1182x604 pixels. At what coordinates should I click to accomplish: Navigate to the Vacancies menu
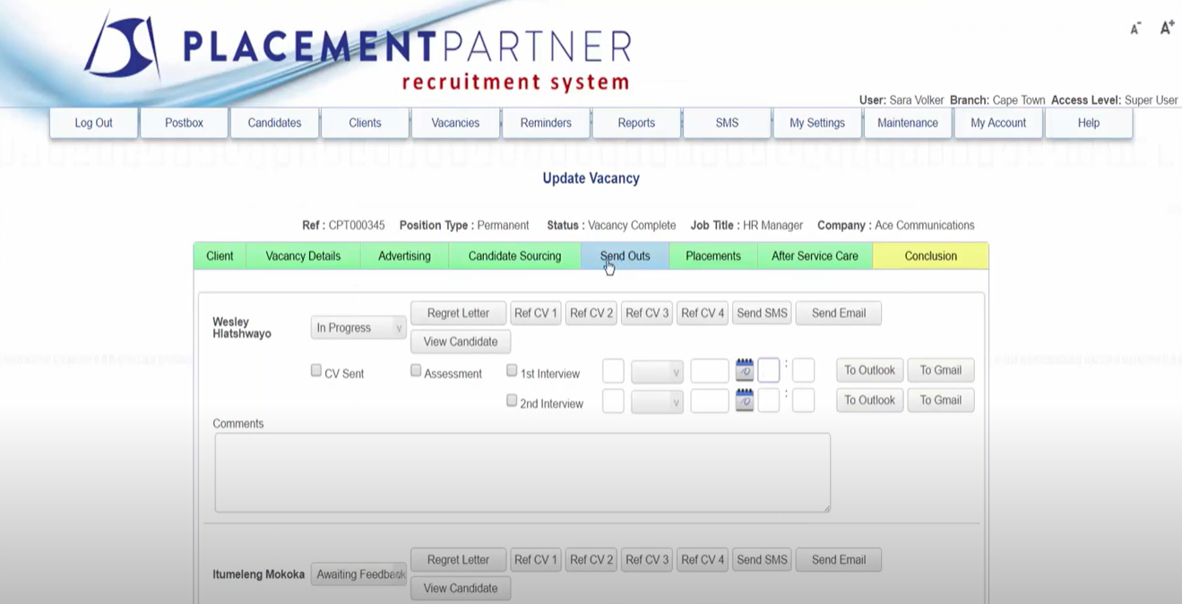[455, 123]
